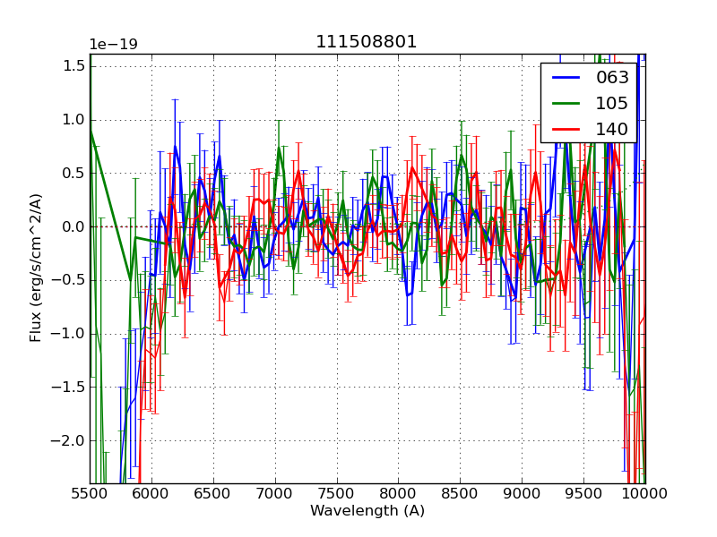Click the −2.0 y-axis tick label
Viewport: 717px width, 537px height.
pyautogui.click(x=71, y=441)
